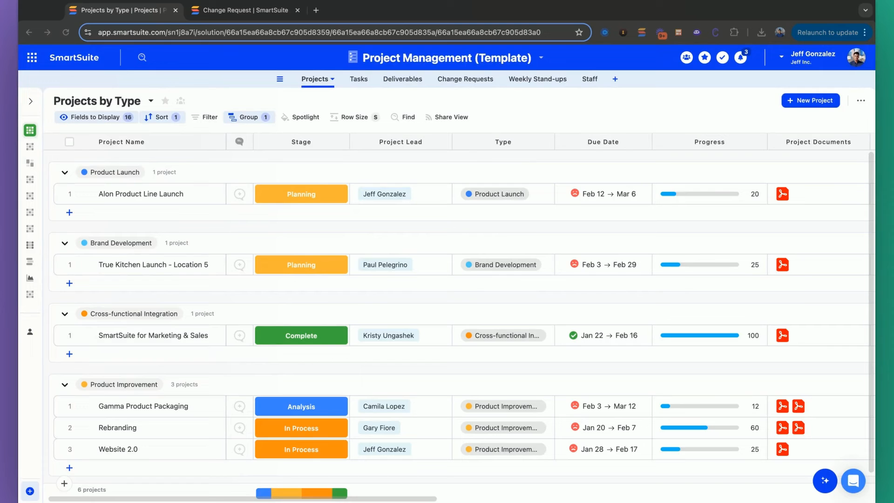The width and height of the screenshot is (894, 503).
Task: Click the search magnifier in the header
Action: click(x=142, y=57)
